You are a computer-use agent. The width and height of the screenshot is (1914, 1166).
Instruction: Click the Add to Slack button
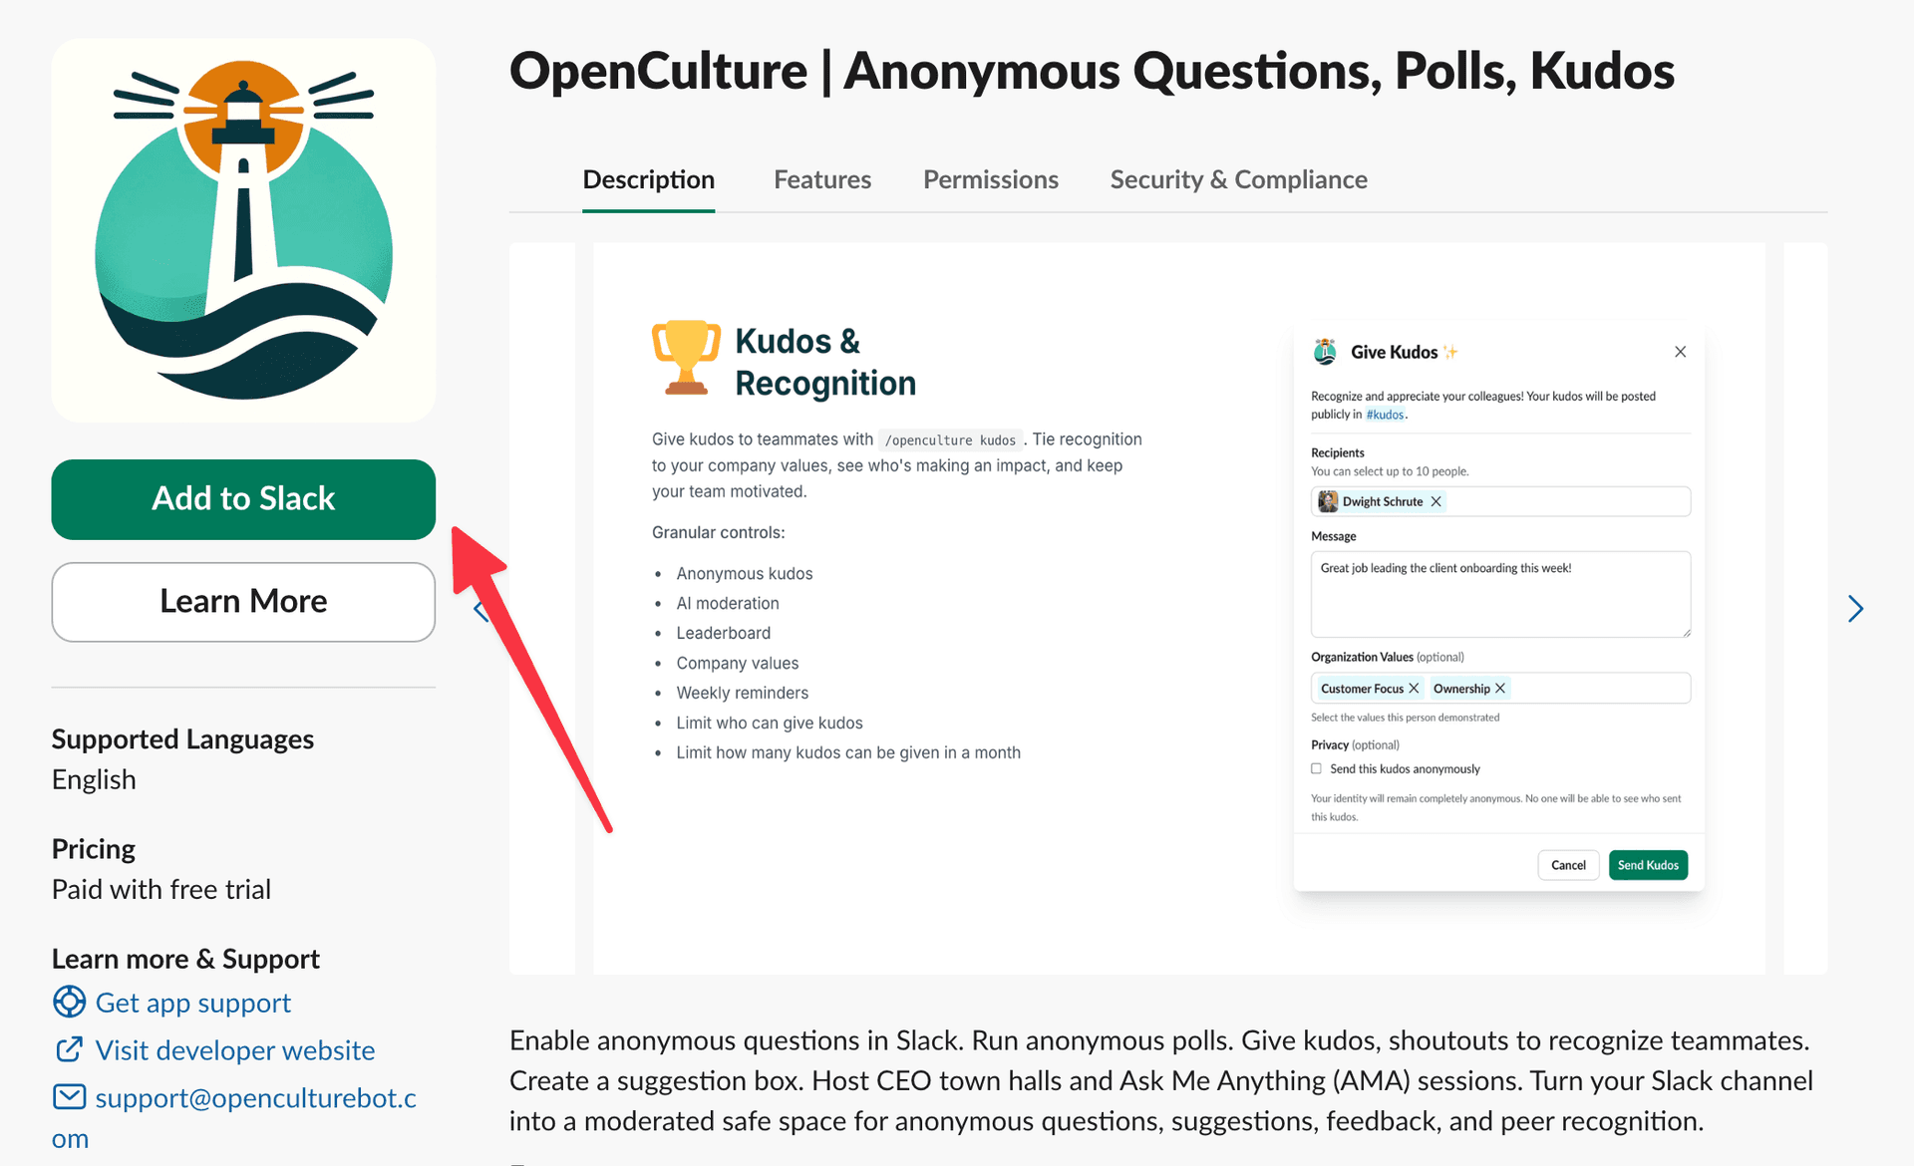242,499
